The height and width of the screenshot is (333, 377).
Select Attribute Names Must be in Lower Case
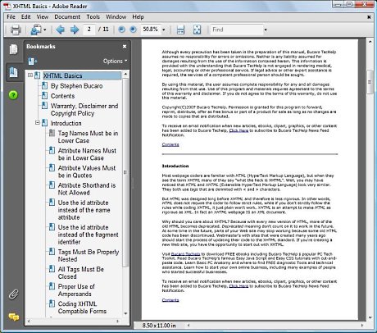(87, 154)
